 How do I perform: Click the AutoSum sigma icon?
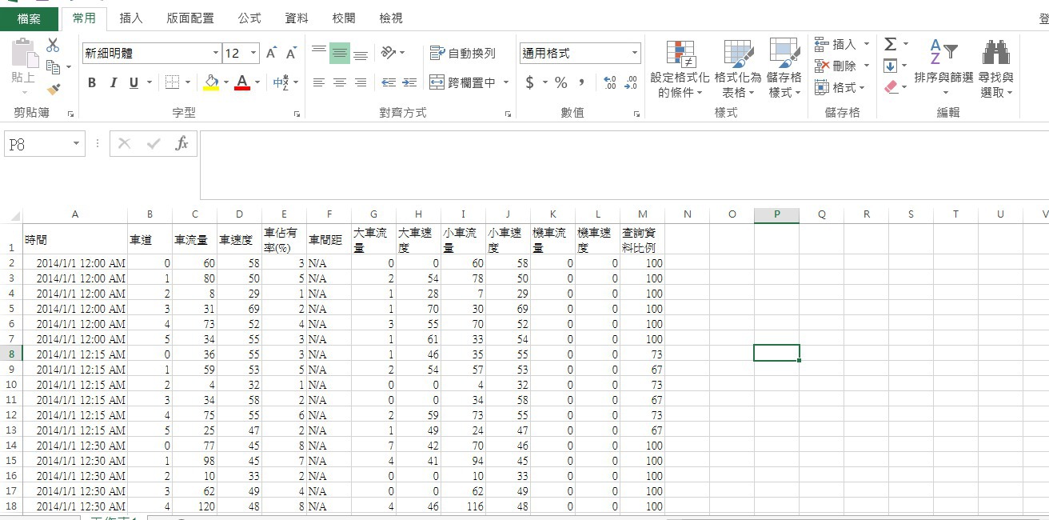pyautogui.click(x=890, y=44)
